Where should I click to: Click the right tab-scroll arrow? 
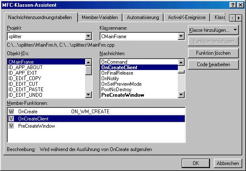[239, 18]
